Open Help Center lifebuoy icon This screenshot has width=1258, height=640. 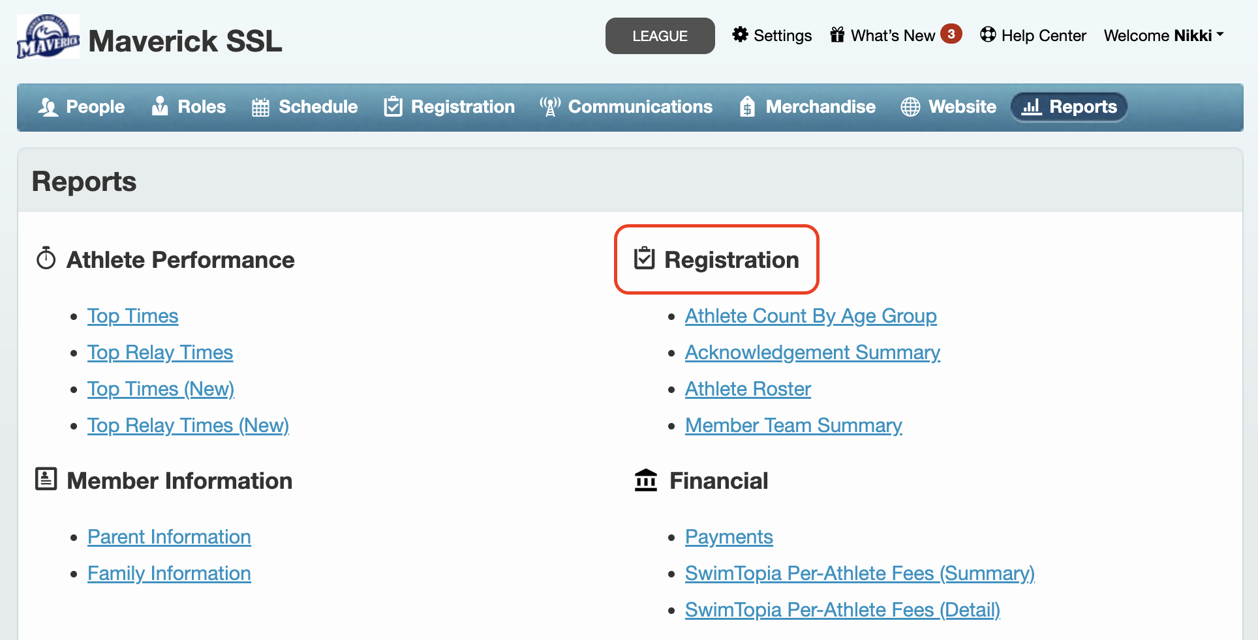[988, 35]
